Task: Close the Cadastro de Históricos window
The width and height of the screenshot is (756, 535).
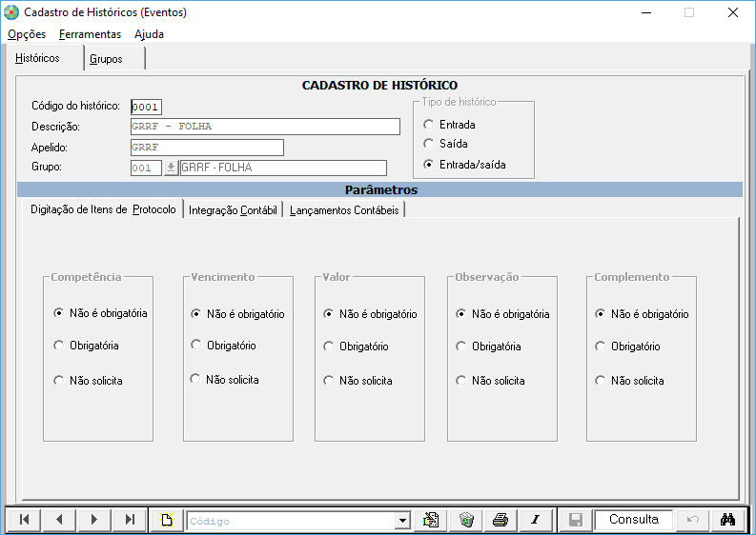Action: pos(733,12)
